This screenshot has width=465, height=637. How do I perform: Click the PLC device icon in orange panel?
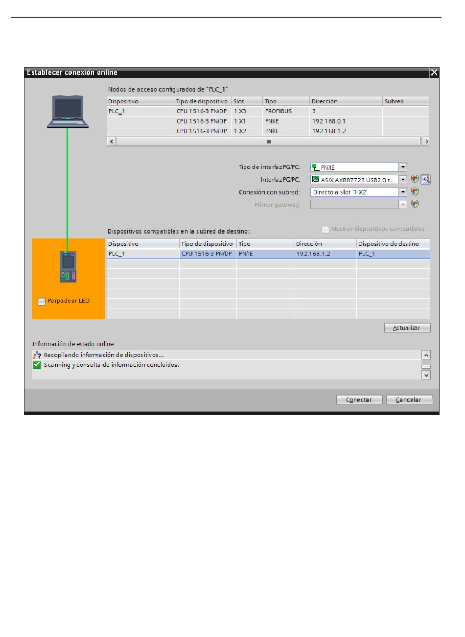pos(68,267)
